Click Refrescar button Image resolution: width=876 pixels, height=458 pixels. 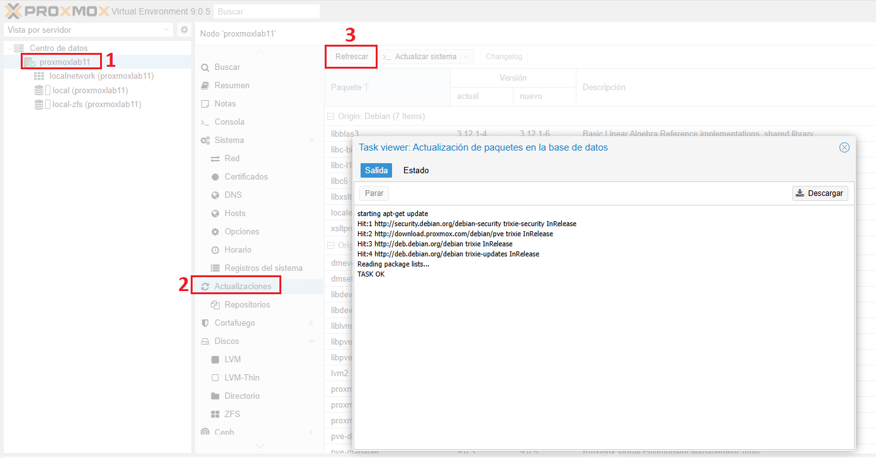point(352,57)
